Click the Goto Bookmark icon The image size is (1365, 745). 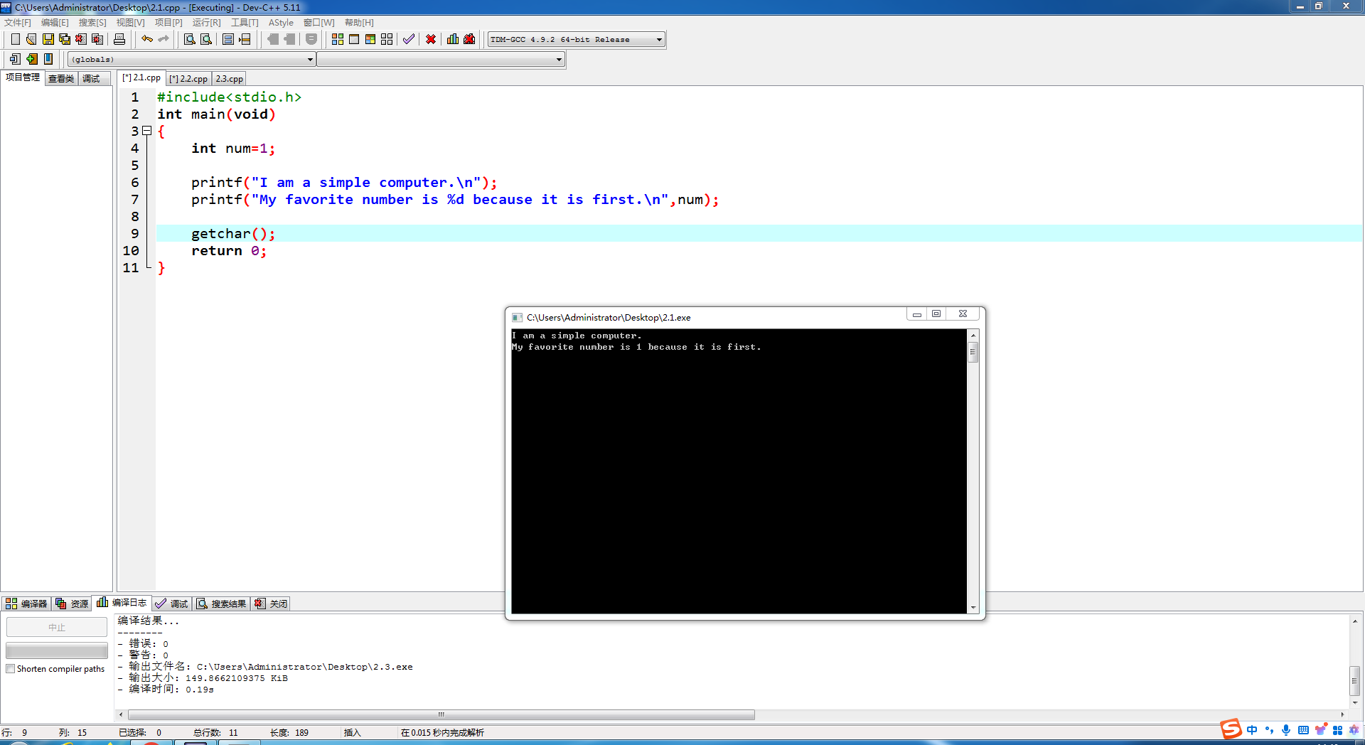pos(245,39)
